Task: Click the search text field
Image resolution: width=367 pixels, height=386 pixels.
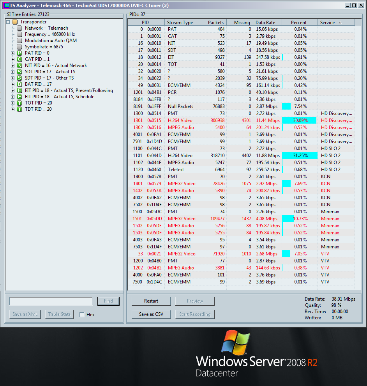Action: [51, 301]
